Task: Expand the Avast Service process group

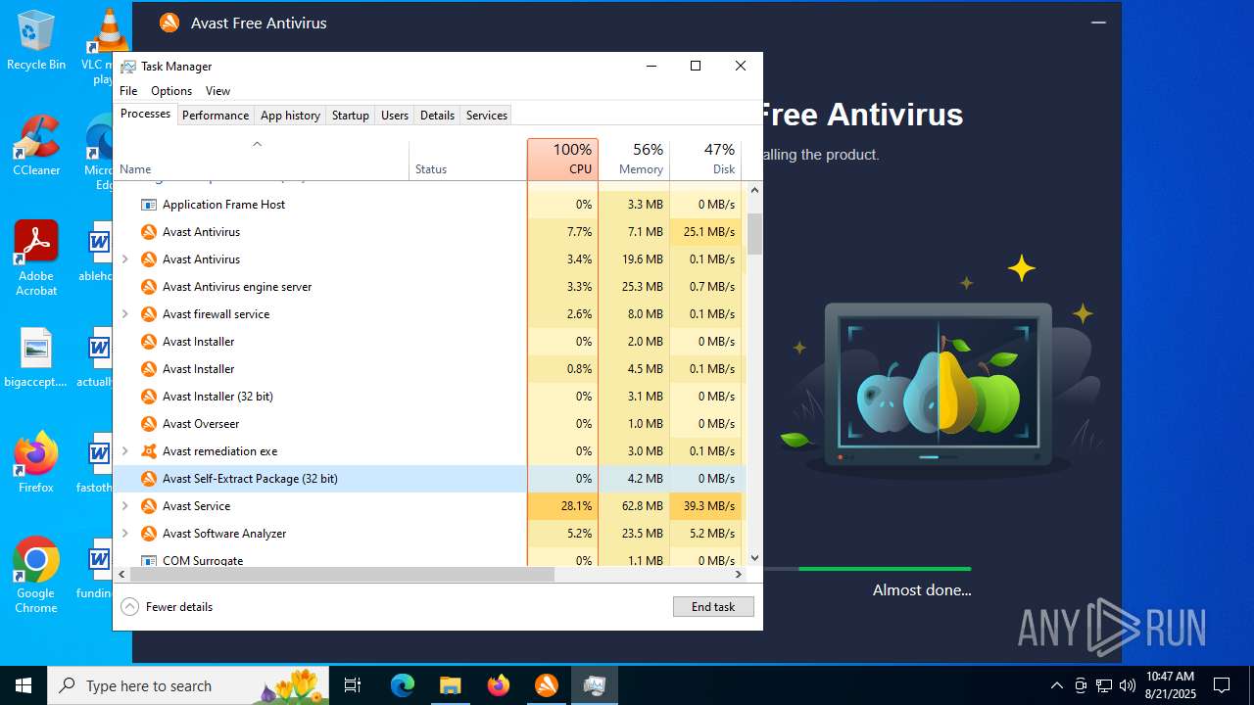Action: coord(124,506)
